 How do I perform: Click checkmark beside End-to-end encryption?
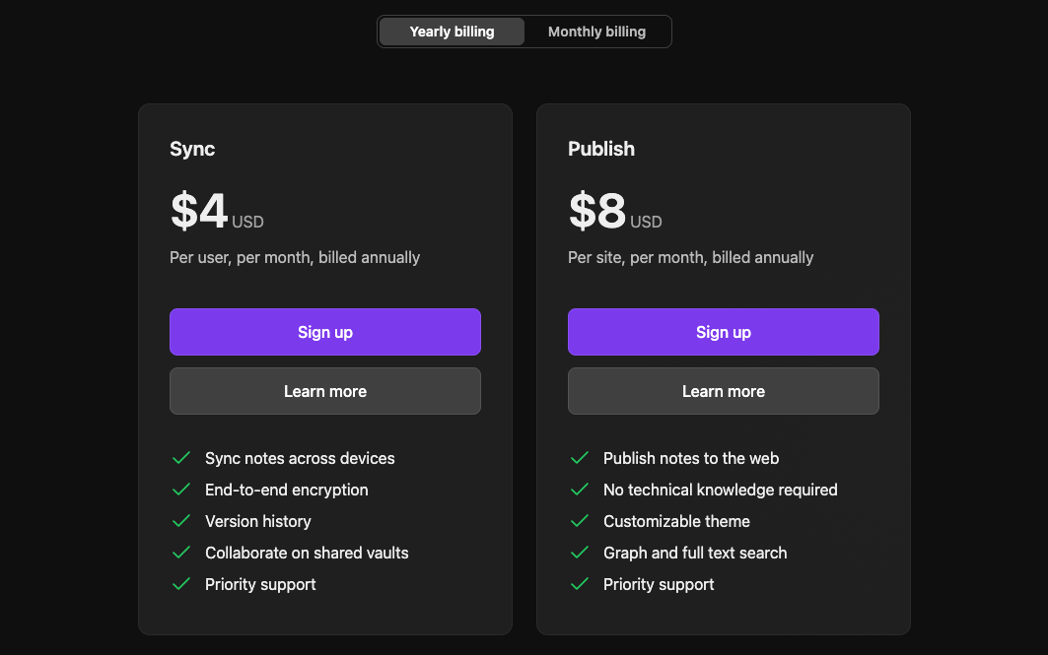point(181,490)
